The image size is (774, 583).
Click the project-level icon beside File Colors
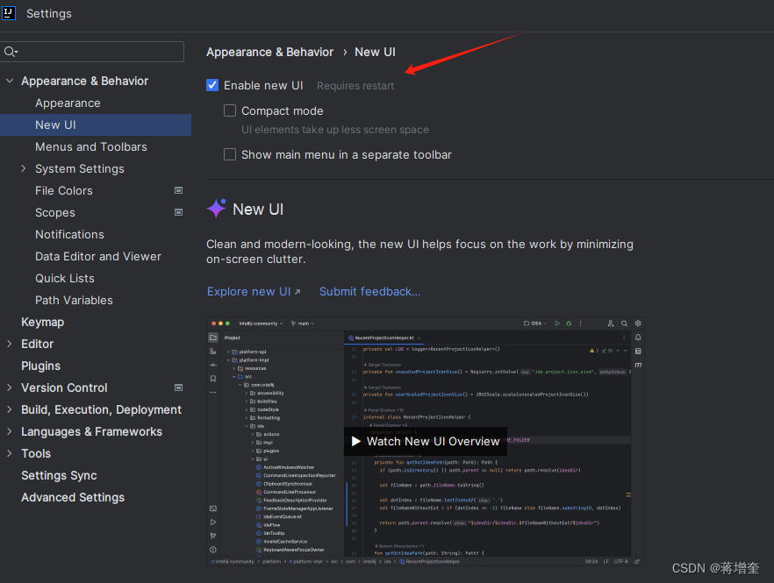[179, 190]
